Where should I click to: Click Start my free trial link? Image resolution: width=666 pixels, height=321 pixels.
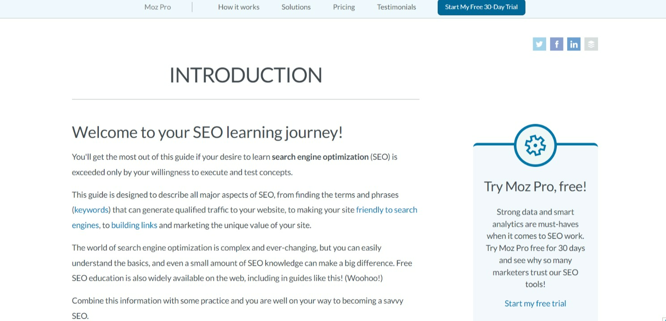[x=535, y=304]
